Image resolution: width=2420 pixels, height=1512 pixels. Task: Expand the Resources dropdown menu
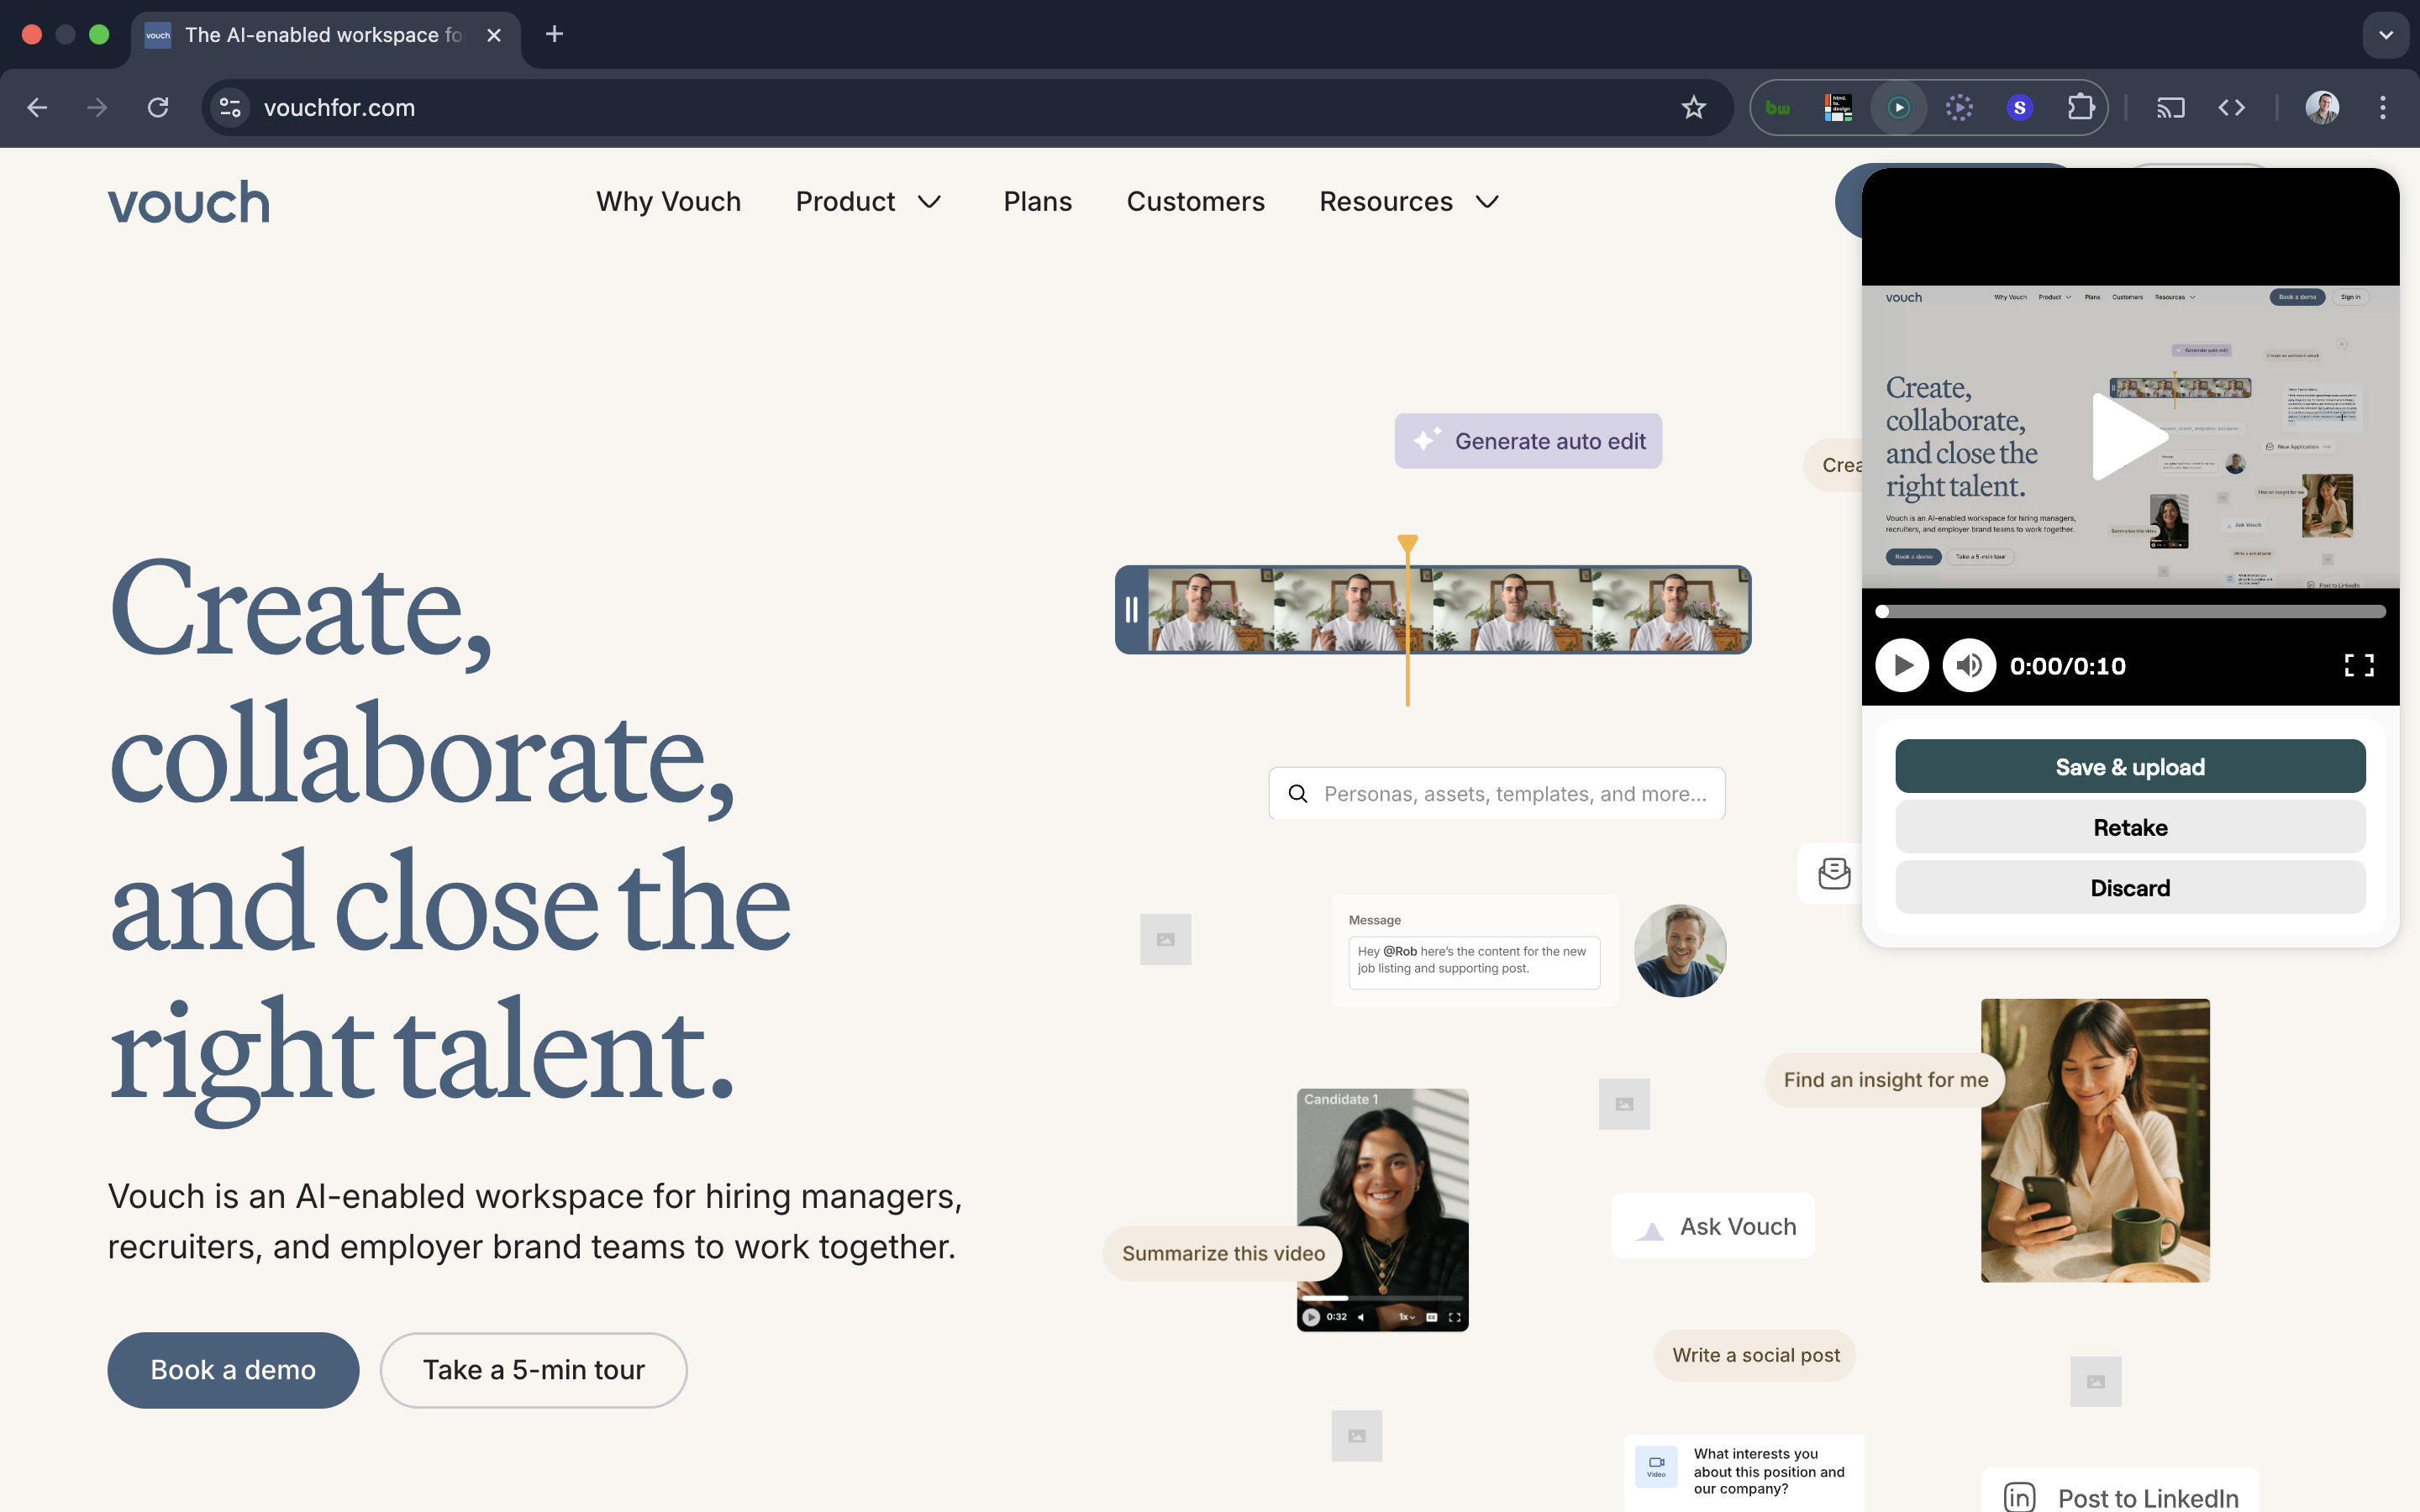pos(1409,202)
